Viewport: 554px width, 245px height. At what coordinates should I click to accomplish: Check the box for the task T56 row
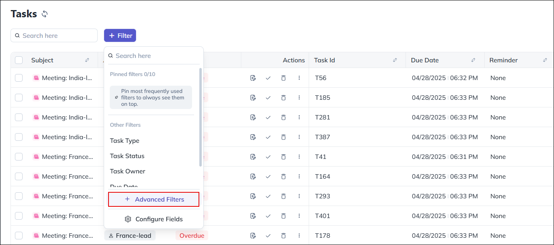(19, 78)
